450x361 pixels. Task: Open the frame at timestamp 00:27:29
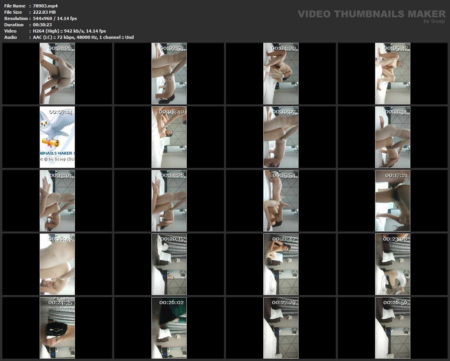click(x=281, y=328)
